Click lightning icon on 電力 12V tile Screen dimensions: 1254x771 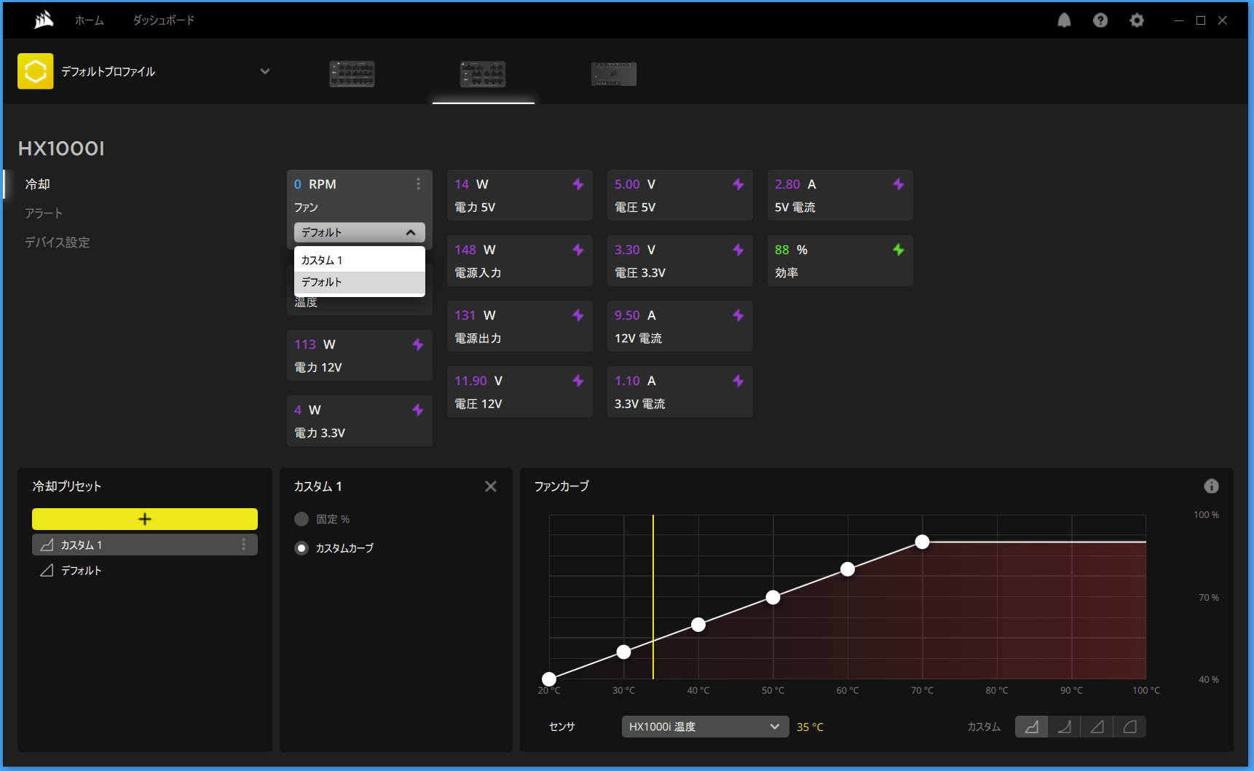[x=418, y=344]
